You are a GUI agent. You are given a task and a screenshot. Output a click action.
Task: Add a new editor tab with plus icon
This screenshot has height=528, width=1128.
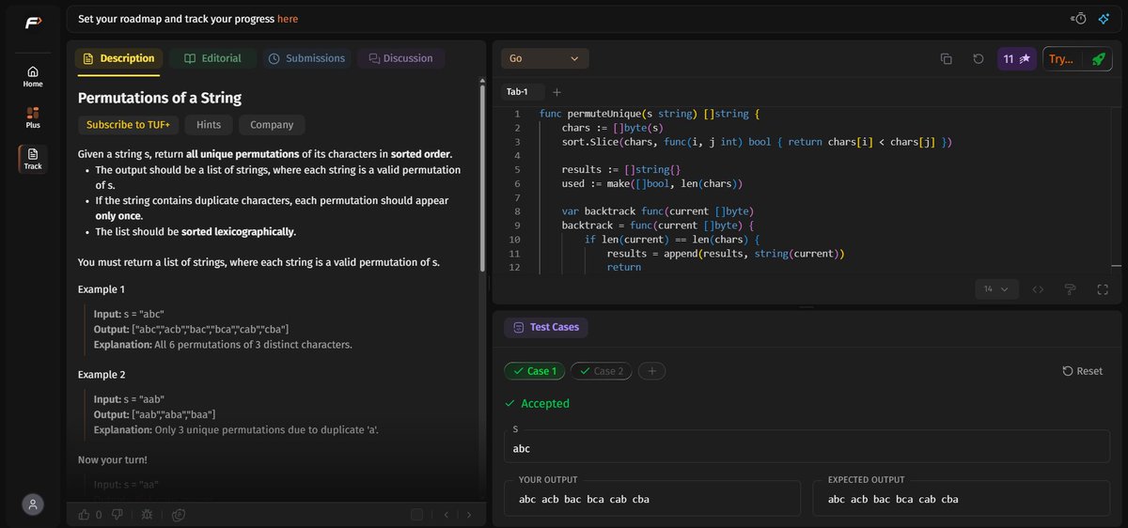tap(556, 92)
